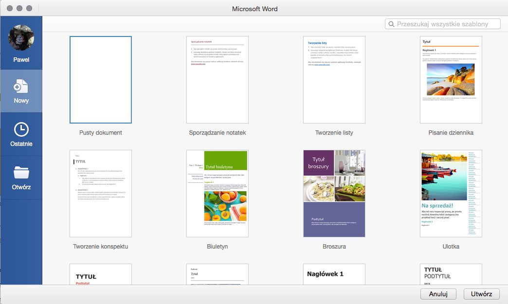This screenshot has width=508, height=304.
Task: Pick the Tworzenie listy template thumbnail
Action: pyautogui.click(x=334, y=80)
